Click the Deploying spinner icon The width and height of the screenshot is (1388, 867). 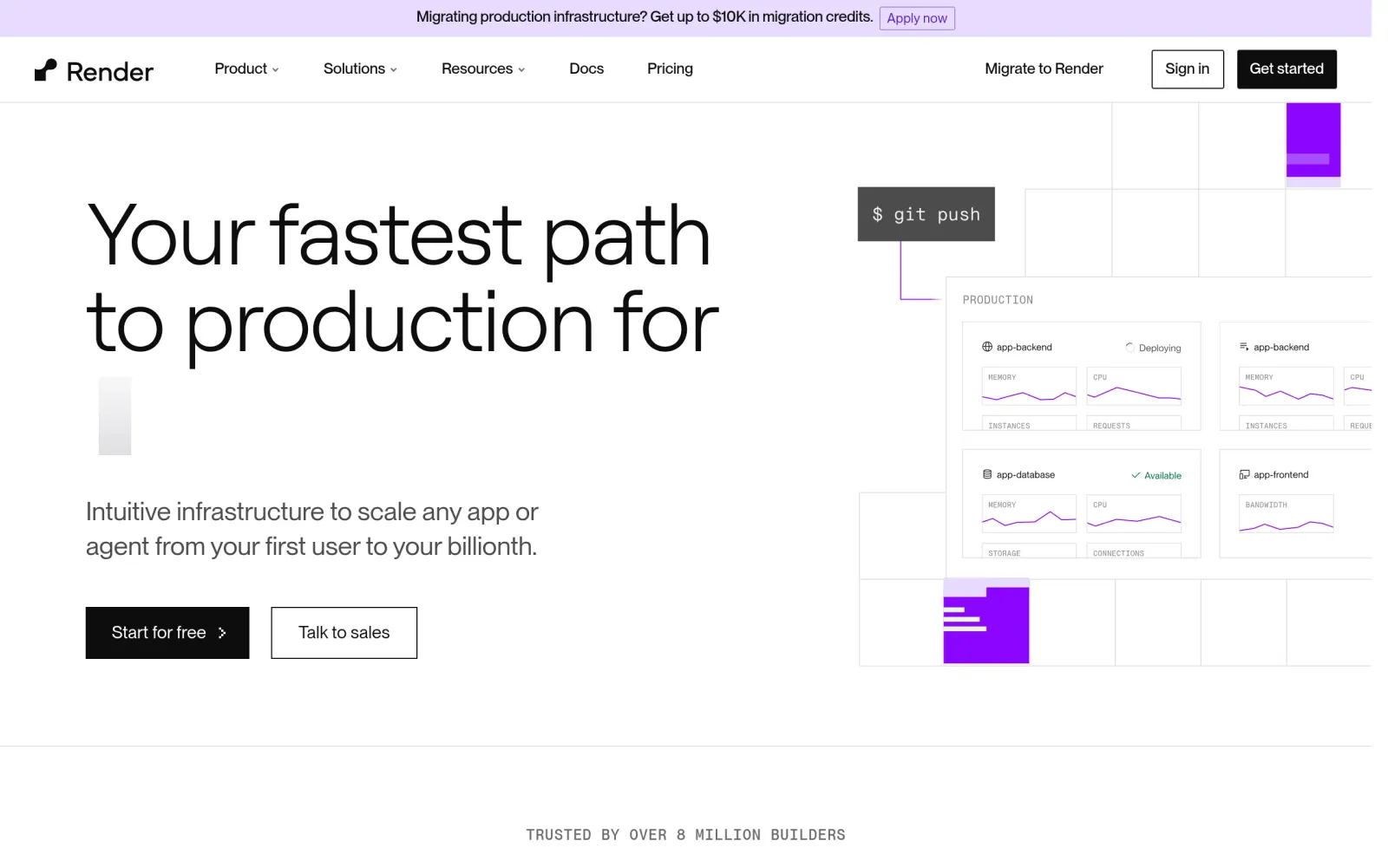point(1129,347)
